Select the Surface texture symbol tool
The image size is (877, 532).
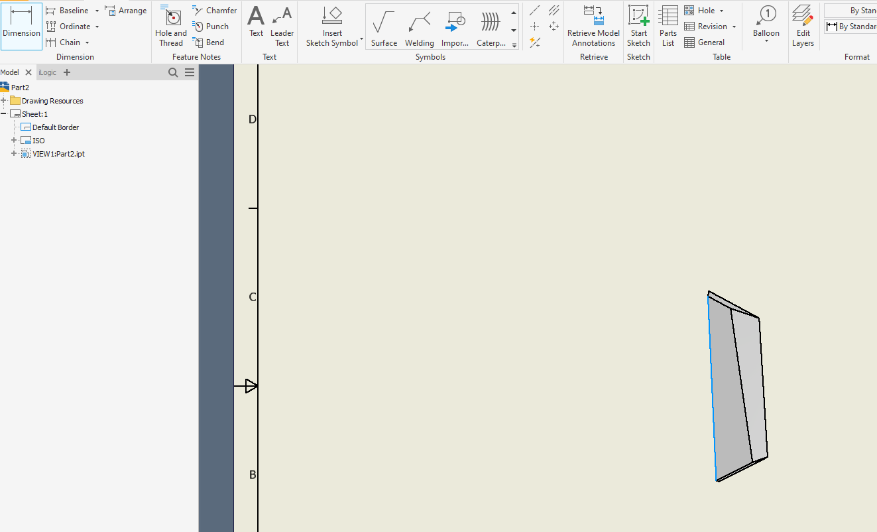coord(383,27)
